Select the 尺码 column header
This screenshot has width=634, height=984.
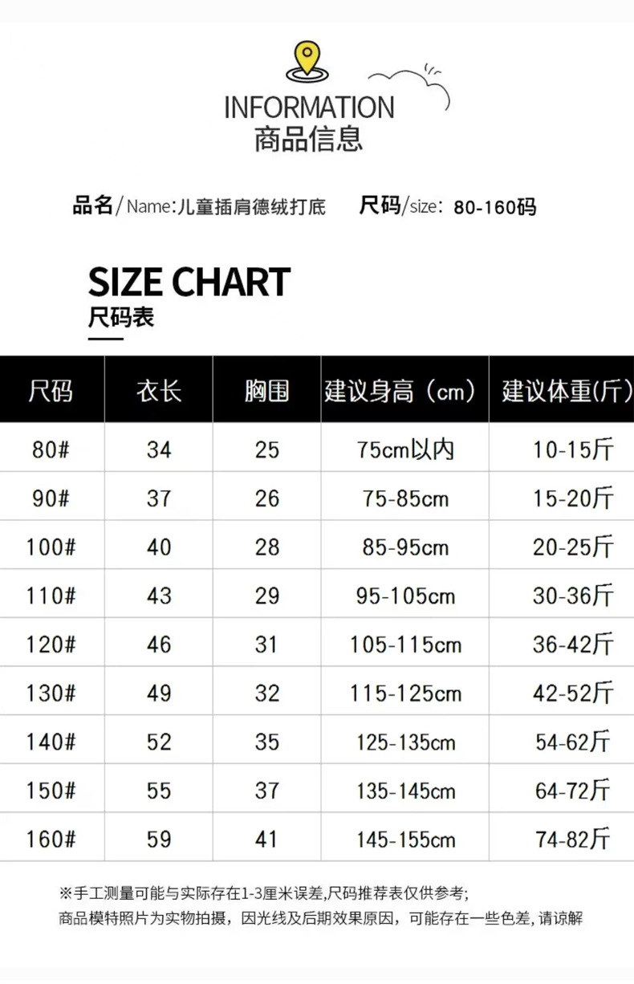(x=51, y=391)
